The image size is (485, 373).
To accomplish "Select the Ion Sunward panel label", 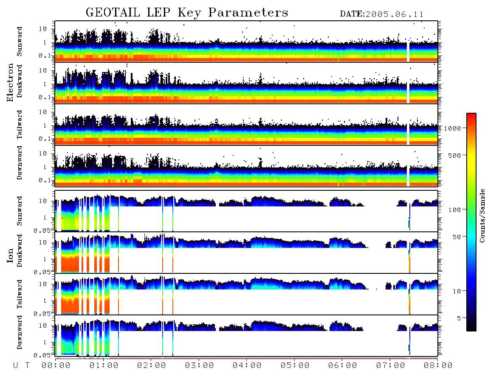I will (x=20, y=211).
